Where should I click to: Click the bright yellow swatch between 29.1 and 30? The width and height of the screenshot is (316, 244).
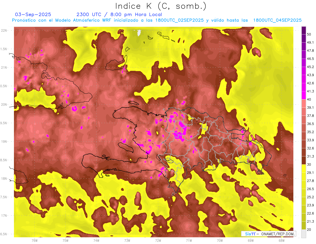click(304, 168)
